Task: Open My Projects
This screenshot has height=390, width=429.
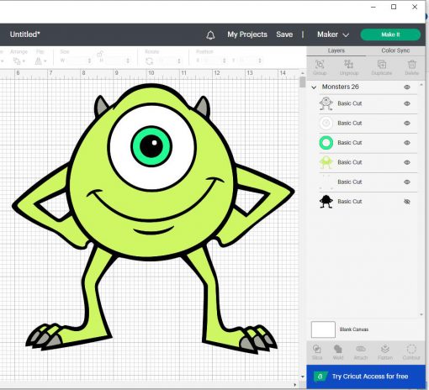Action: coord(247,34)
